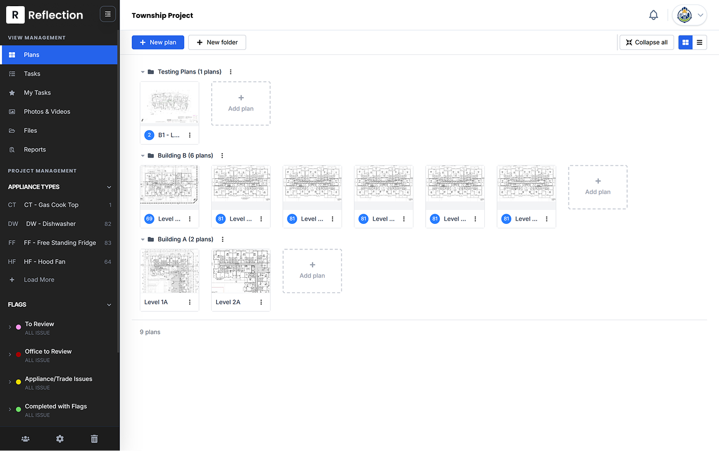Open the notifications bell
The width and height of the screenshot is (719, 451).
[x=653, y=15]
